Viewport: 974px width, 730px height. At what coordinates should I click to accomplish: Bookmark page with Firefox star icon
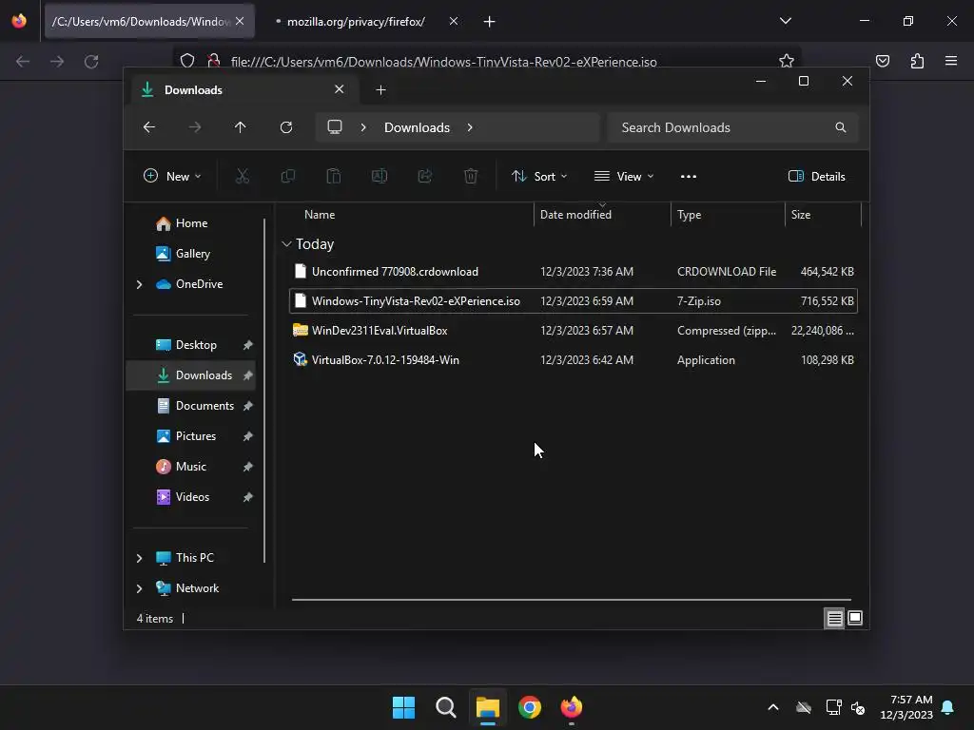click(x=787, y=61)
